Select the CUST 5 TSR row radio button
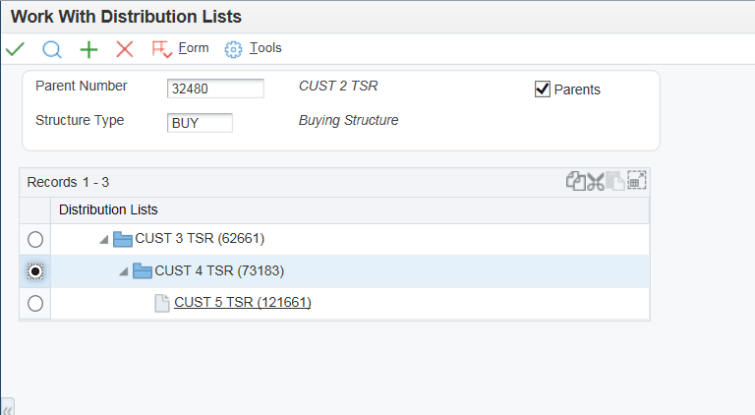Viewport: 755px width, 415px height. pos(35,304)
